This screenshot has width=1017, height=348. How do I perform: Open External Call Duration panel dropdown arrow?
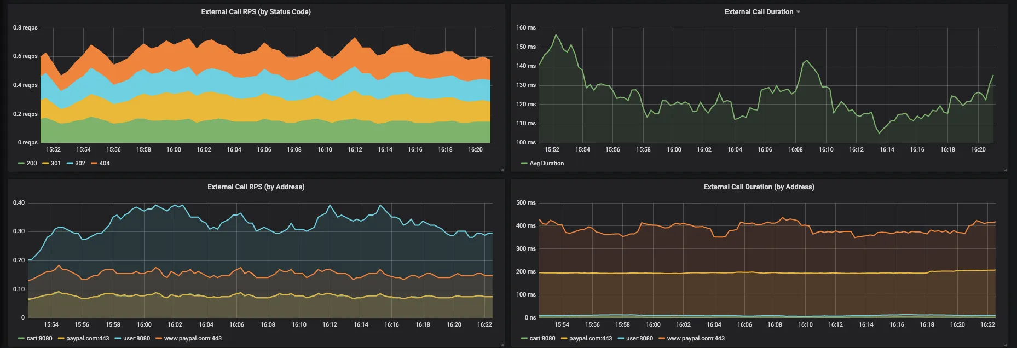[x=798, y=12]
